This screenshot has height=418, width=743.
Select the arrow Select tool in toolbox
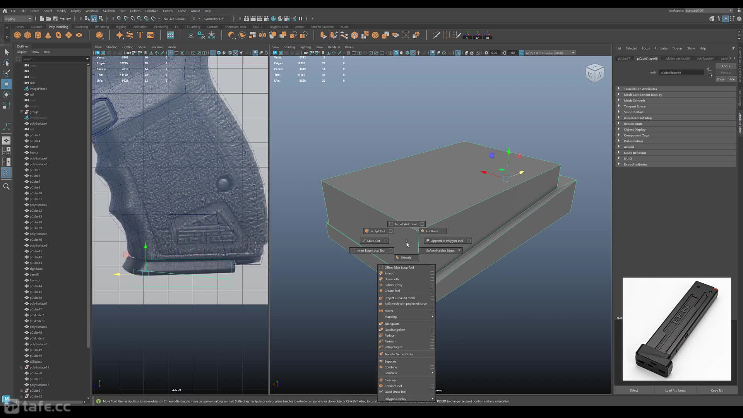(7, 52)
